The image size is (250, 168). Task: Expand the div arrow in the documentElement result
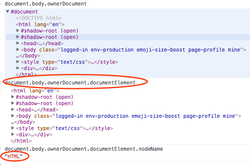coord(13,135)
